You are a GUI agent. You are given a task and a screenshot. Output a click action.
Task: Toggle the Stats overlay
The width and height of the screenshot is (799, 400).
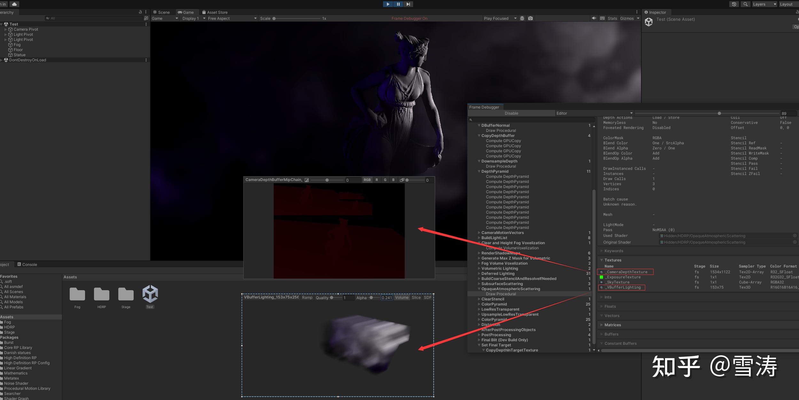[612, 19]
